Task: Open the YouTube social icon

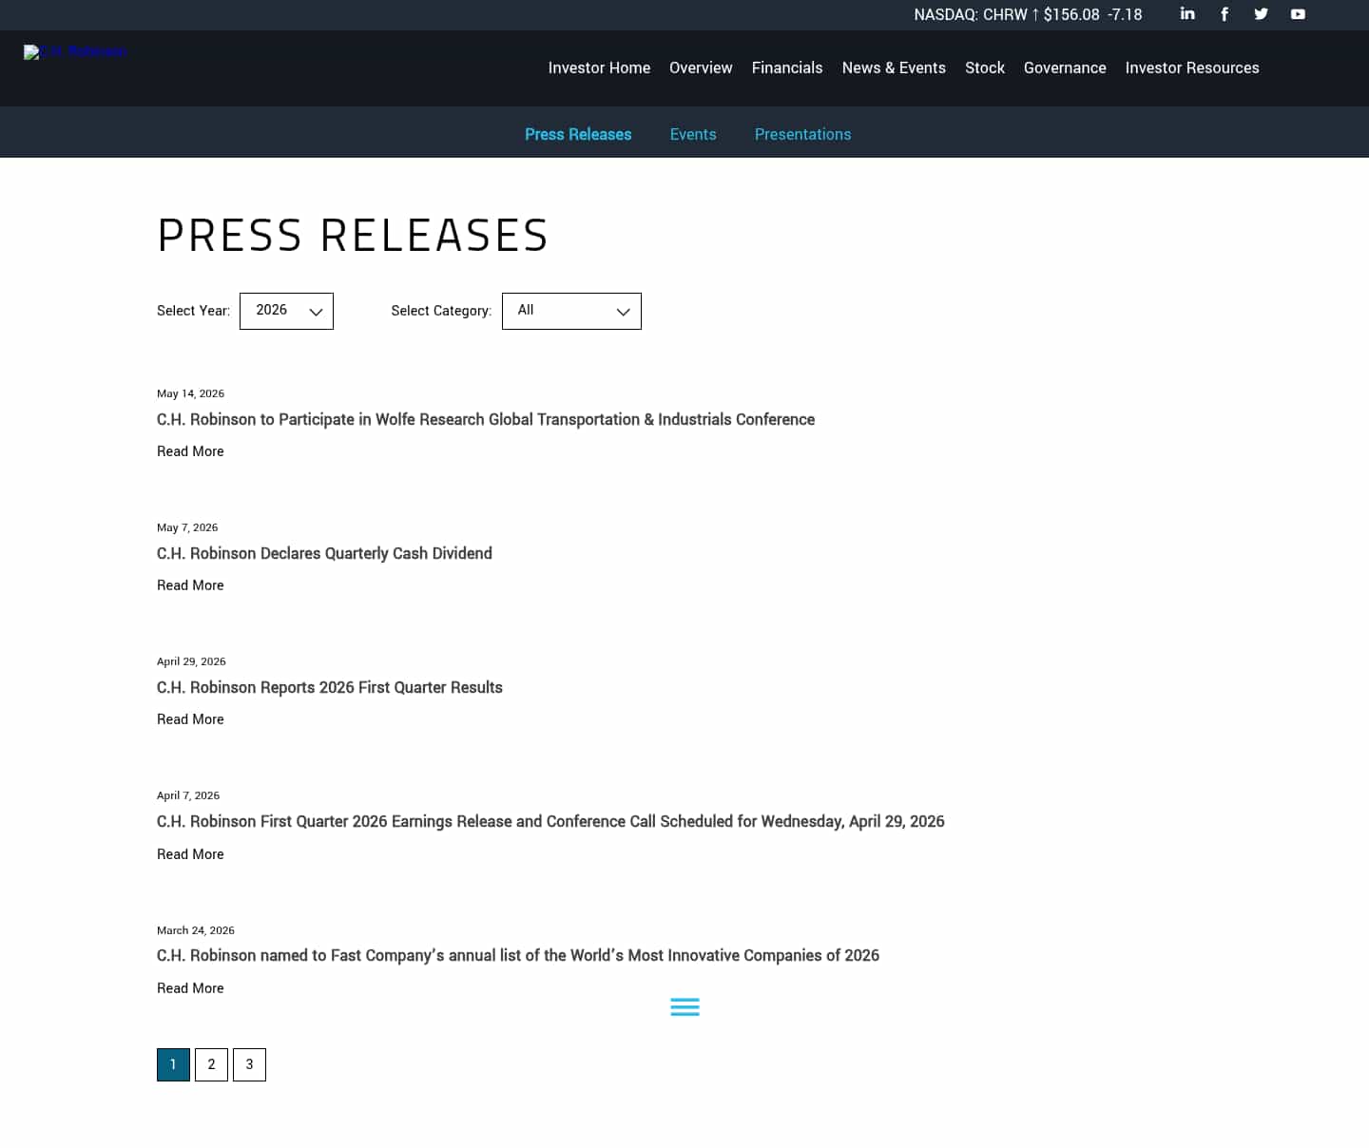Action: tap(1298, 14)
